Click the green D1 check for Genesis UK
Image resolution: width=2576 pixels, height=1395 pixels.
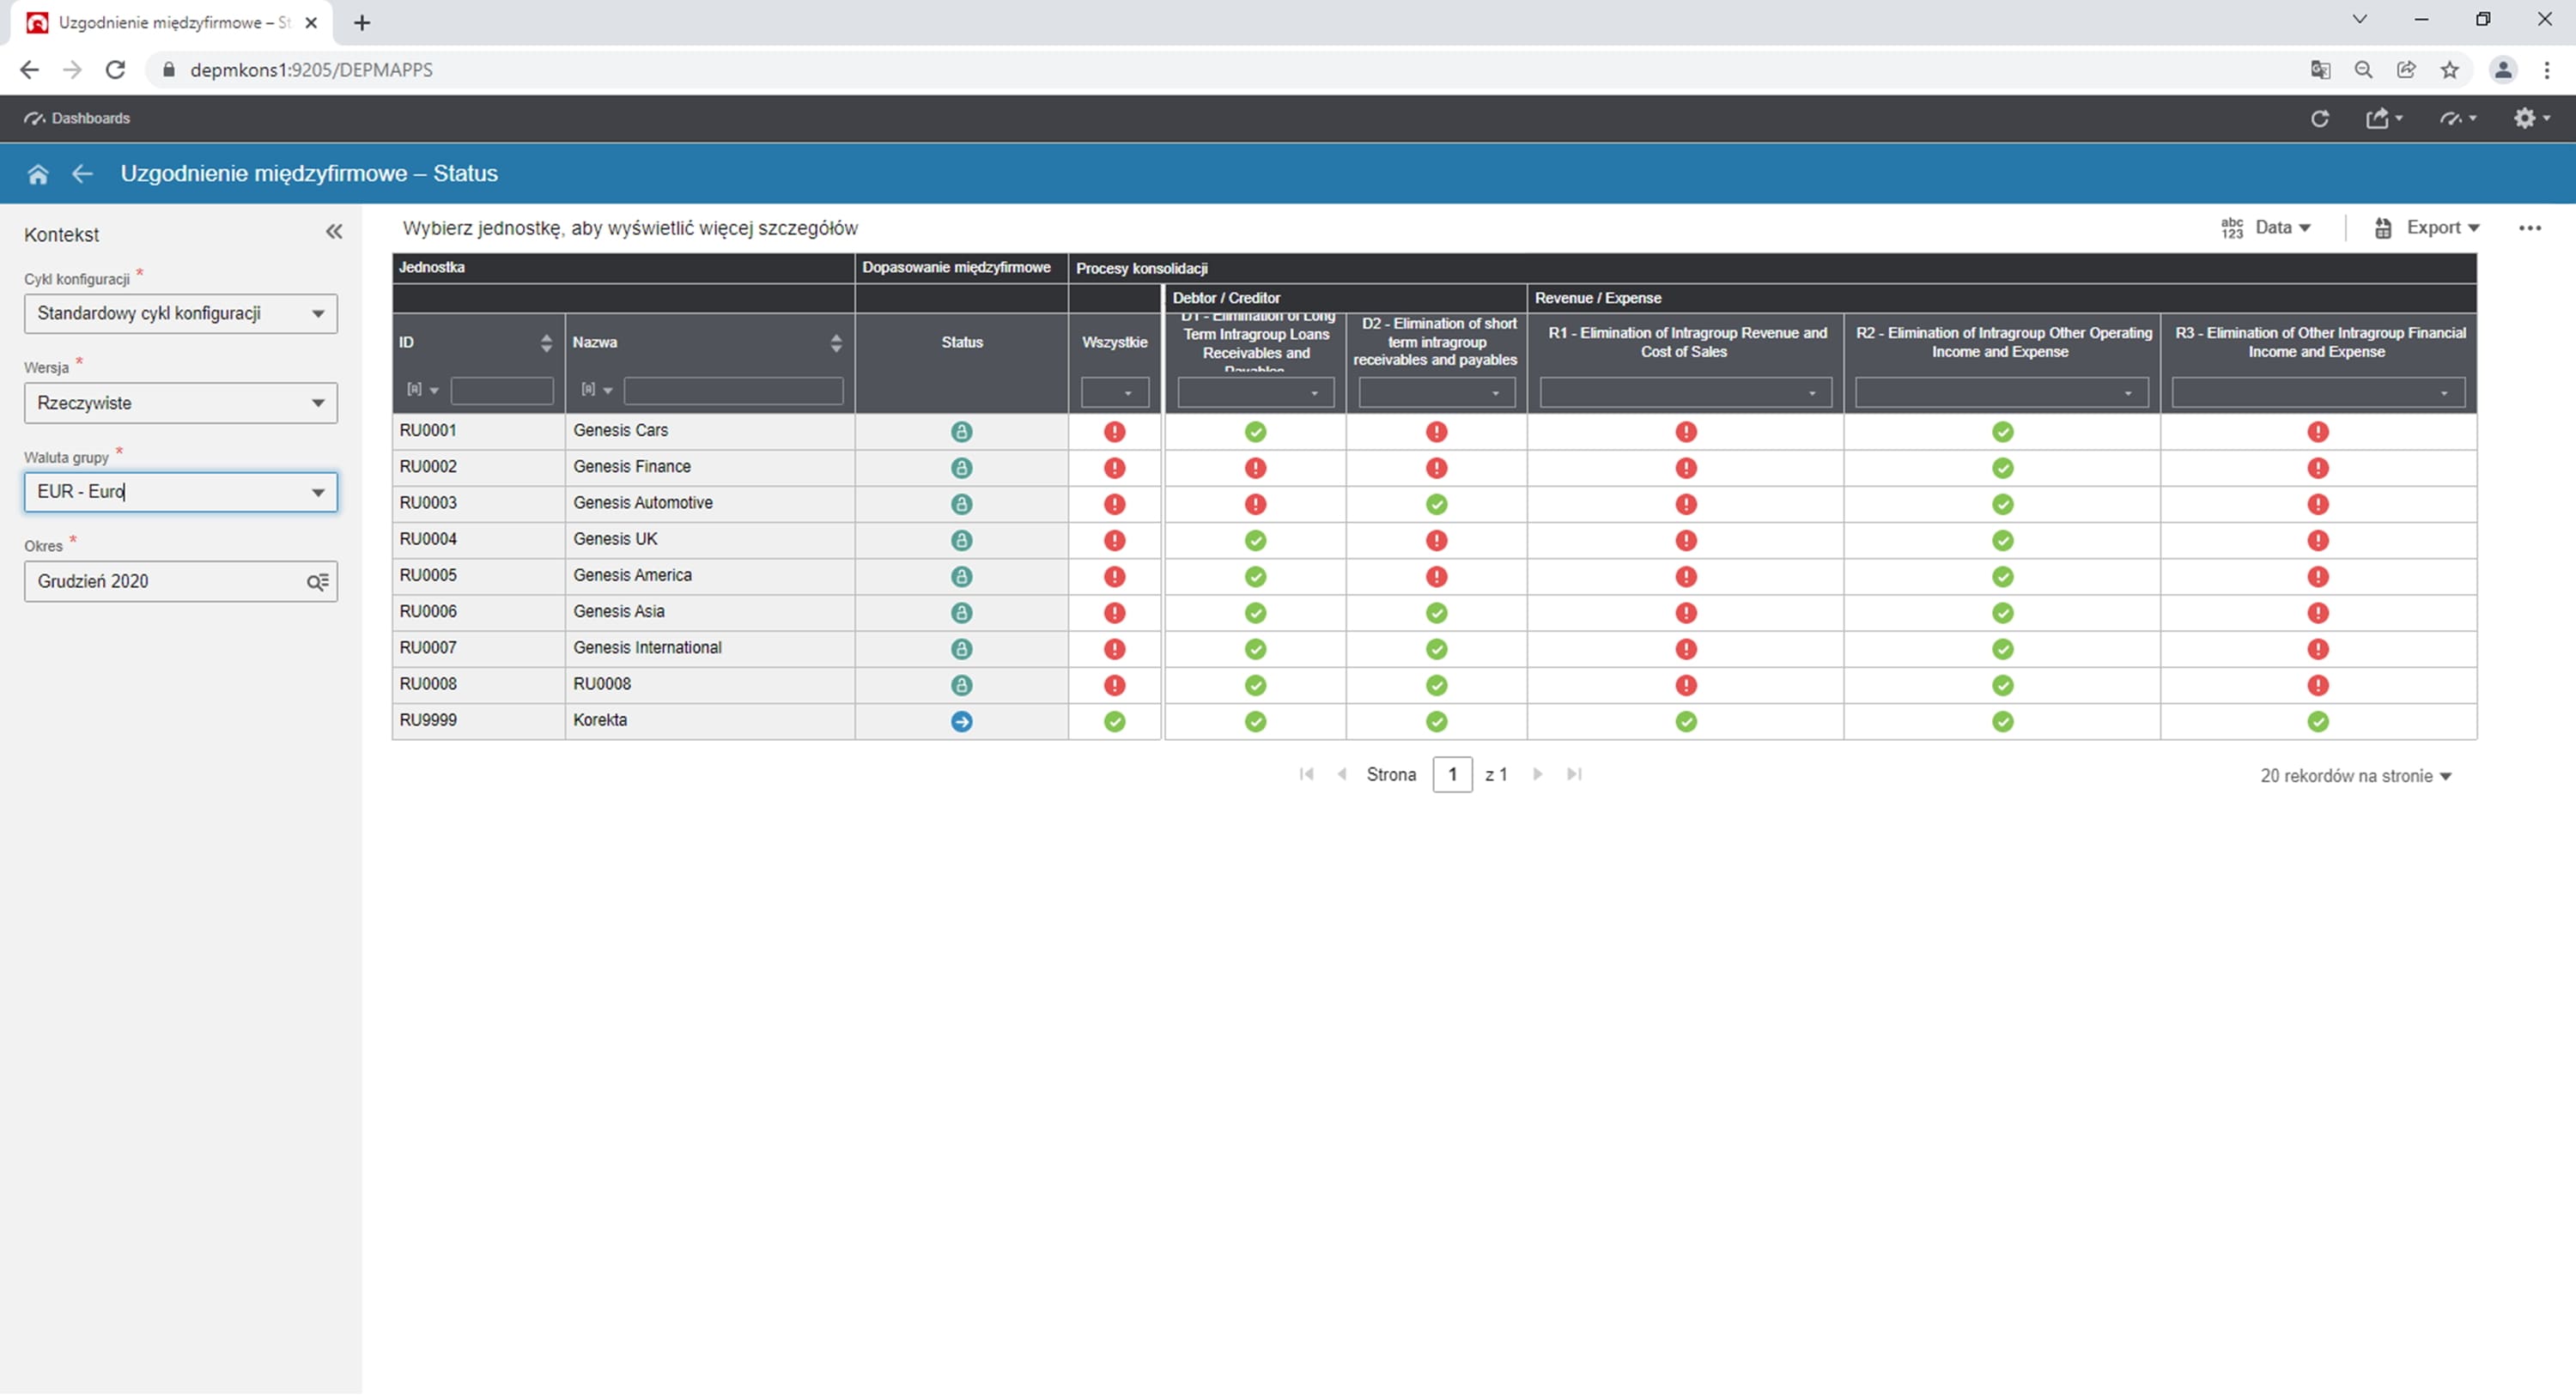click(x=1255, y=541)
